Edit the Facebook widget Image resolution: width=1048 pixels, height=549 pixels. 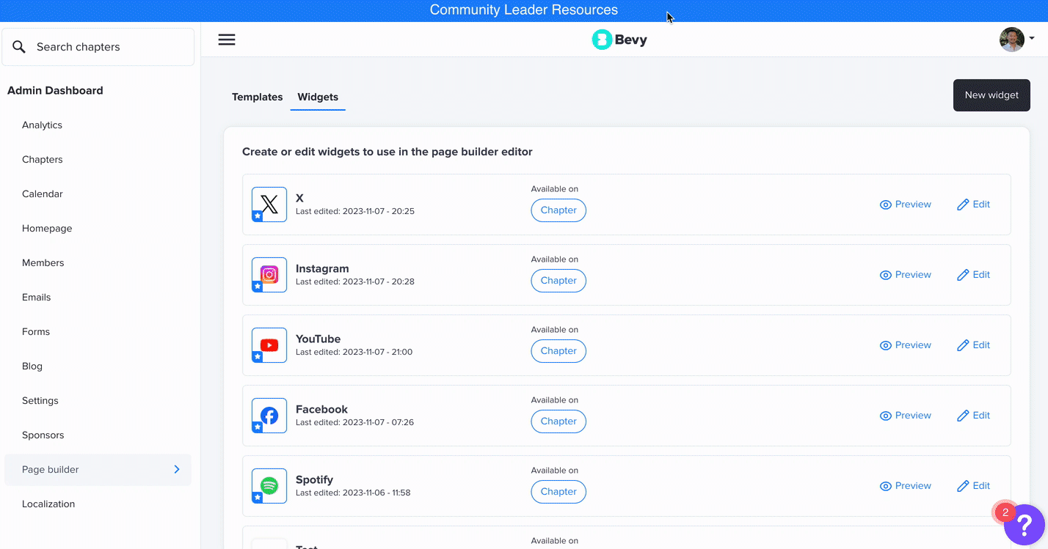(x=973, y=416)
